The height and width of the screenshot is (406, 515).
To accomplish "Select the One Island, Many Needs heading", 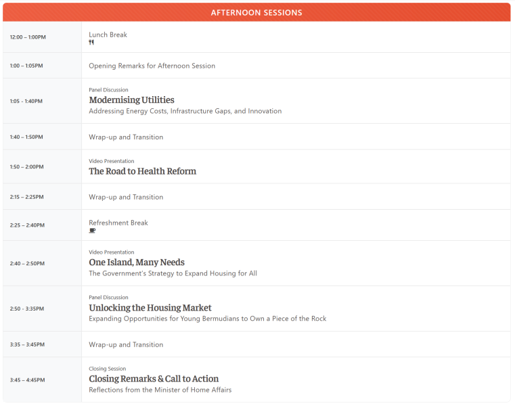I will pyautogui.click(x=137, y=262).
